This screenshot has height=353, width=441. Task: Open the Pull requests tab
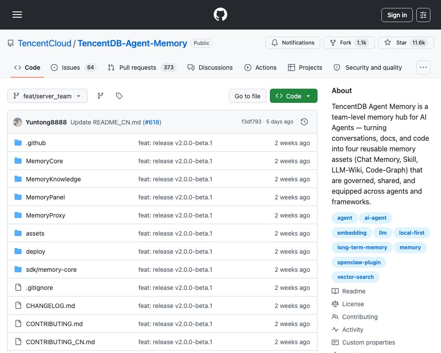pyautogui.click(x=142, y=68)
